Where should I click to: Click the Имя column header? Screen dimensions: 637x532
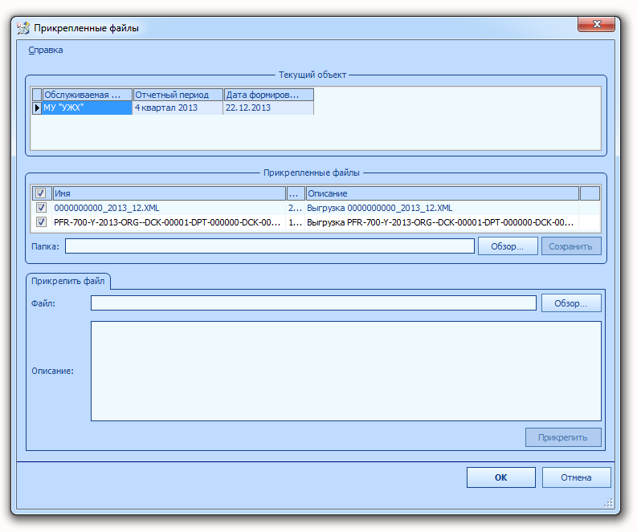point(169,193)
